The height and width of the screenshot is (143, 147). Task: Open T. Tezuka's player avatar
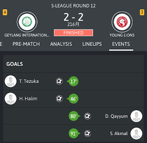(11, 82)
